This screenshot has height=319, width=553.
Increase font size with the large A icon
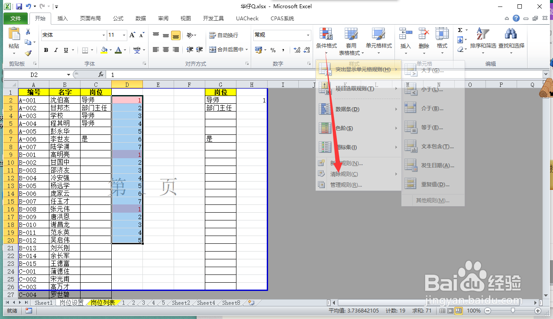(x=133, y=35)
